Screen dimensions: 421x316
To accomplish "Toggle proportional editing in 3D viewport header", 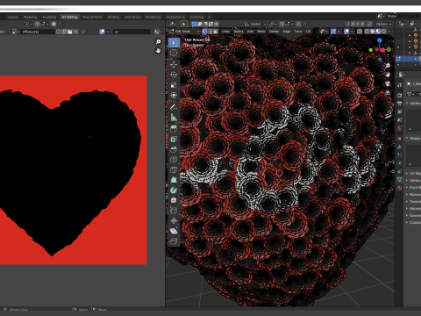I will [x=298, y=24].
